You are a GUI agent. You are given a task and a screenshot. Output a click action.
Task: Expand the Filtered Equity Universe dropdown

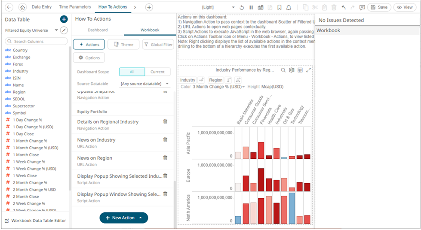coord(57,30)
